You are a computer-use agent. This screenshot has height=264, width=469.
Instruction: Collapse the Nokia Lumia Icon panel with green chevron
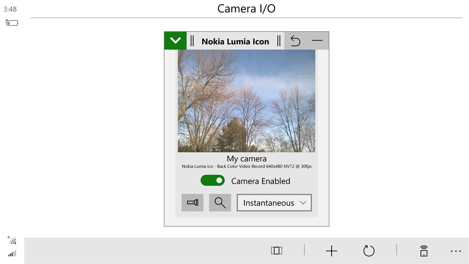coord(176,41)
